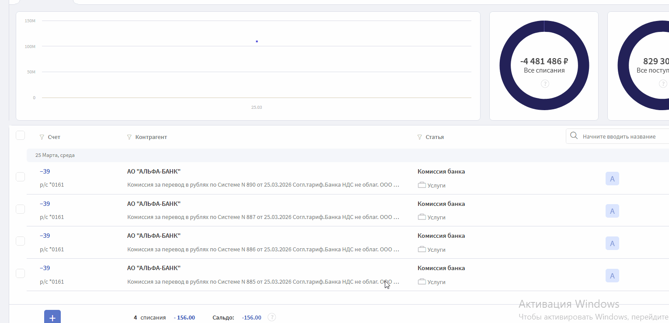Click the '150M' chart axis label
Viewport: 669px width, 323px height.
coord(30,21)
